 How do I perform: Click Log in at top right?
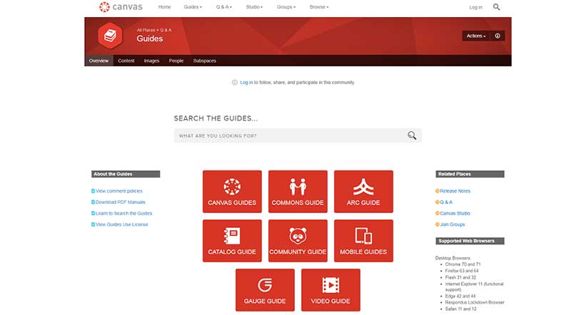coord(475,7)
